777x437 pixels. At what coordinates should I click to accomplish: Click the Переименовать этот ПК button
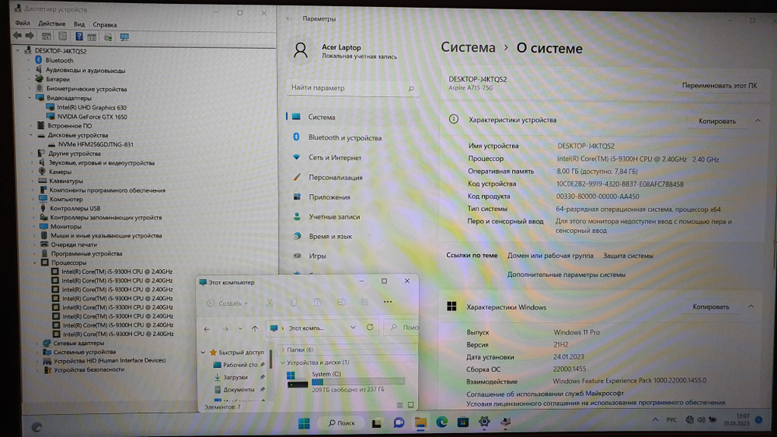(x=719, y=85)
